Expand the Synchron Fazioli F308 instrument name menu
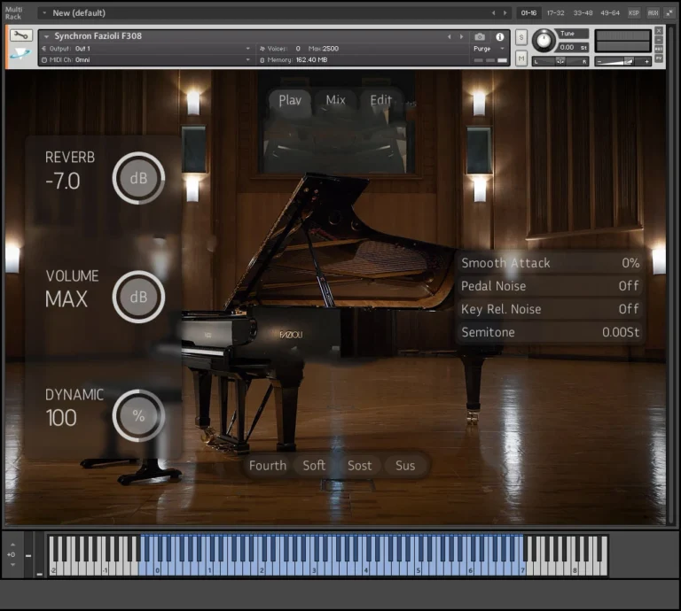Viewport: 681px width, 611px height. [x=46, y=37]
